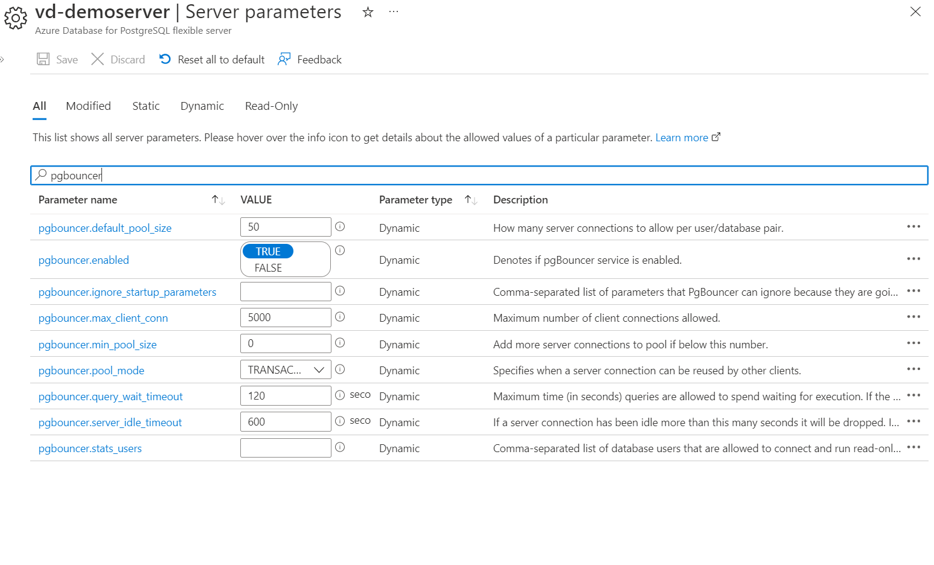Open row menu for ignore_startup_parameters
Screen dimensions: 934x565
(x=913, y=290)
